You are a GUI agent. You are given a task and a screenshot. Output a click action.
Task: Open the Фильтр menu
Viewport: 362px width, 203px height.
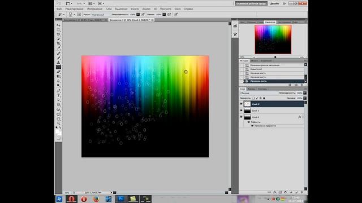pos(135,9)
